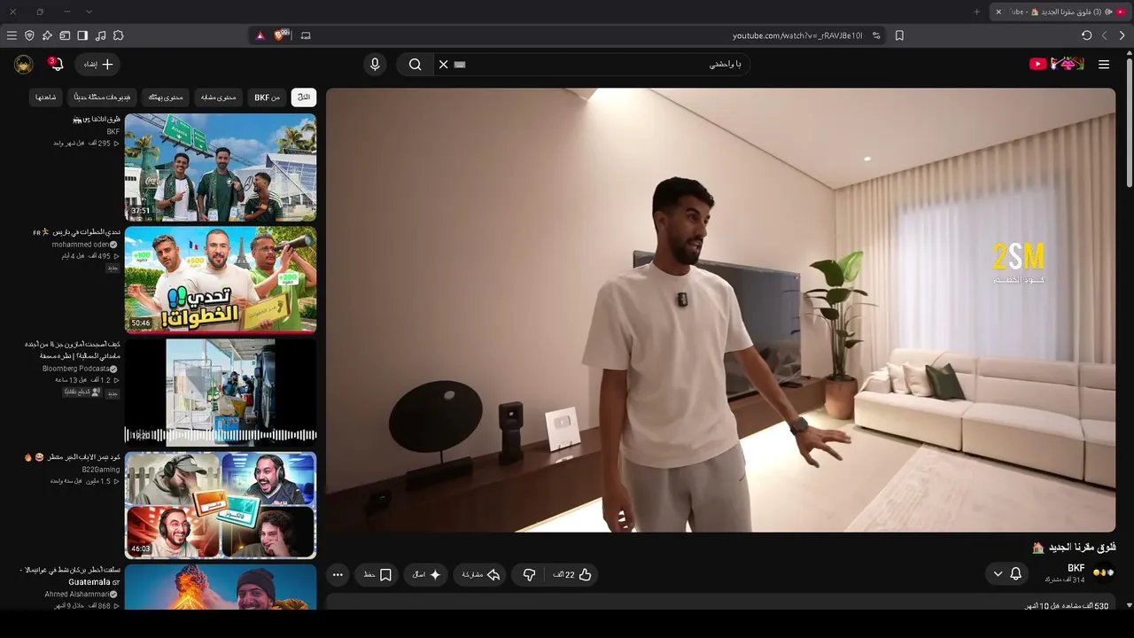Click the Create (إنشاء) button
The width and height of the screenshot is (1134, 638).
pos(98,64)
